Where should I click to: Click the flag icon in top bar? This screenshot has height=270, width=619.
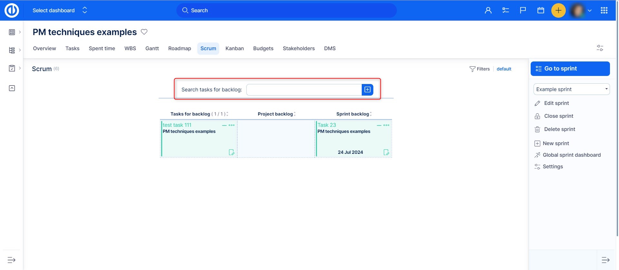tap(523, 10)
